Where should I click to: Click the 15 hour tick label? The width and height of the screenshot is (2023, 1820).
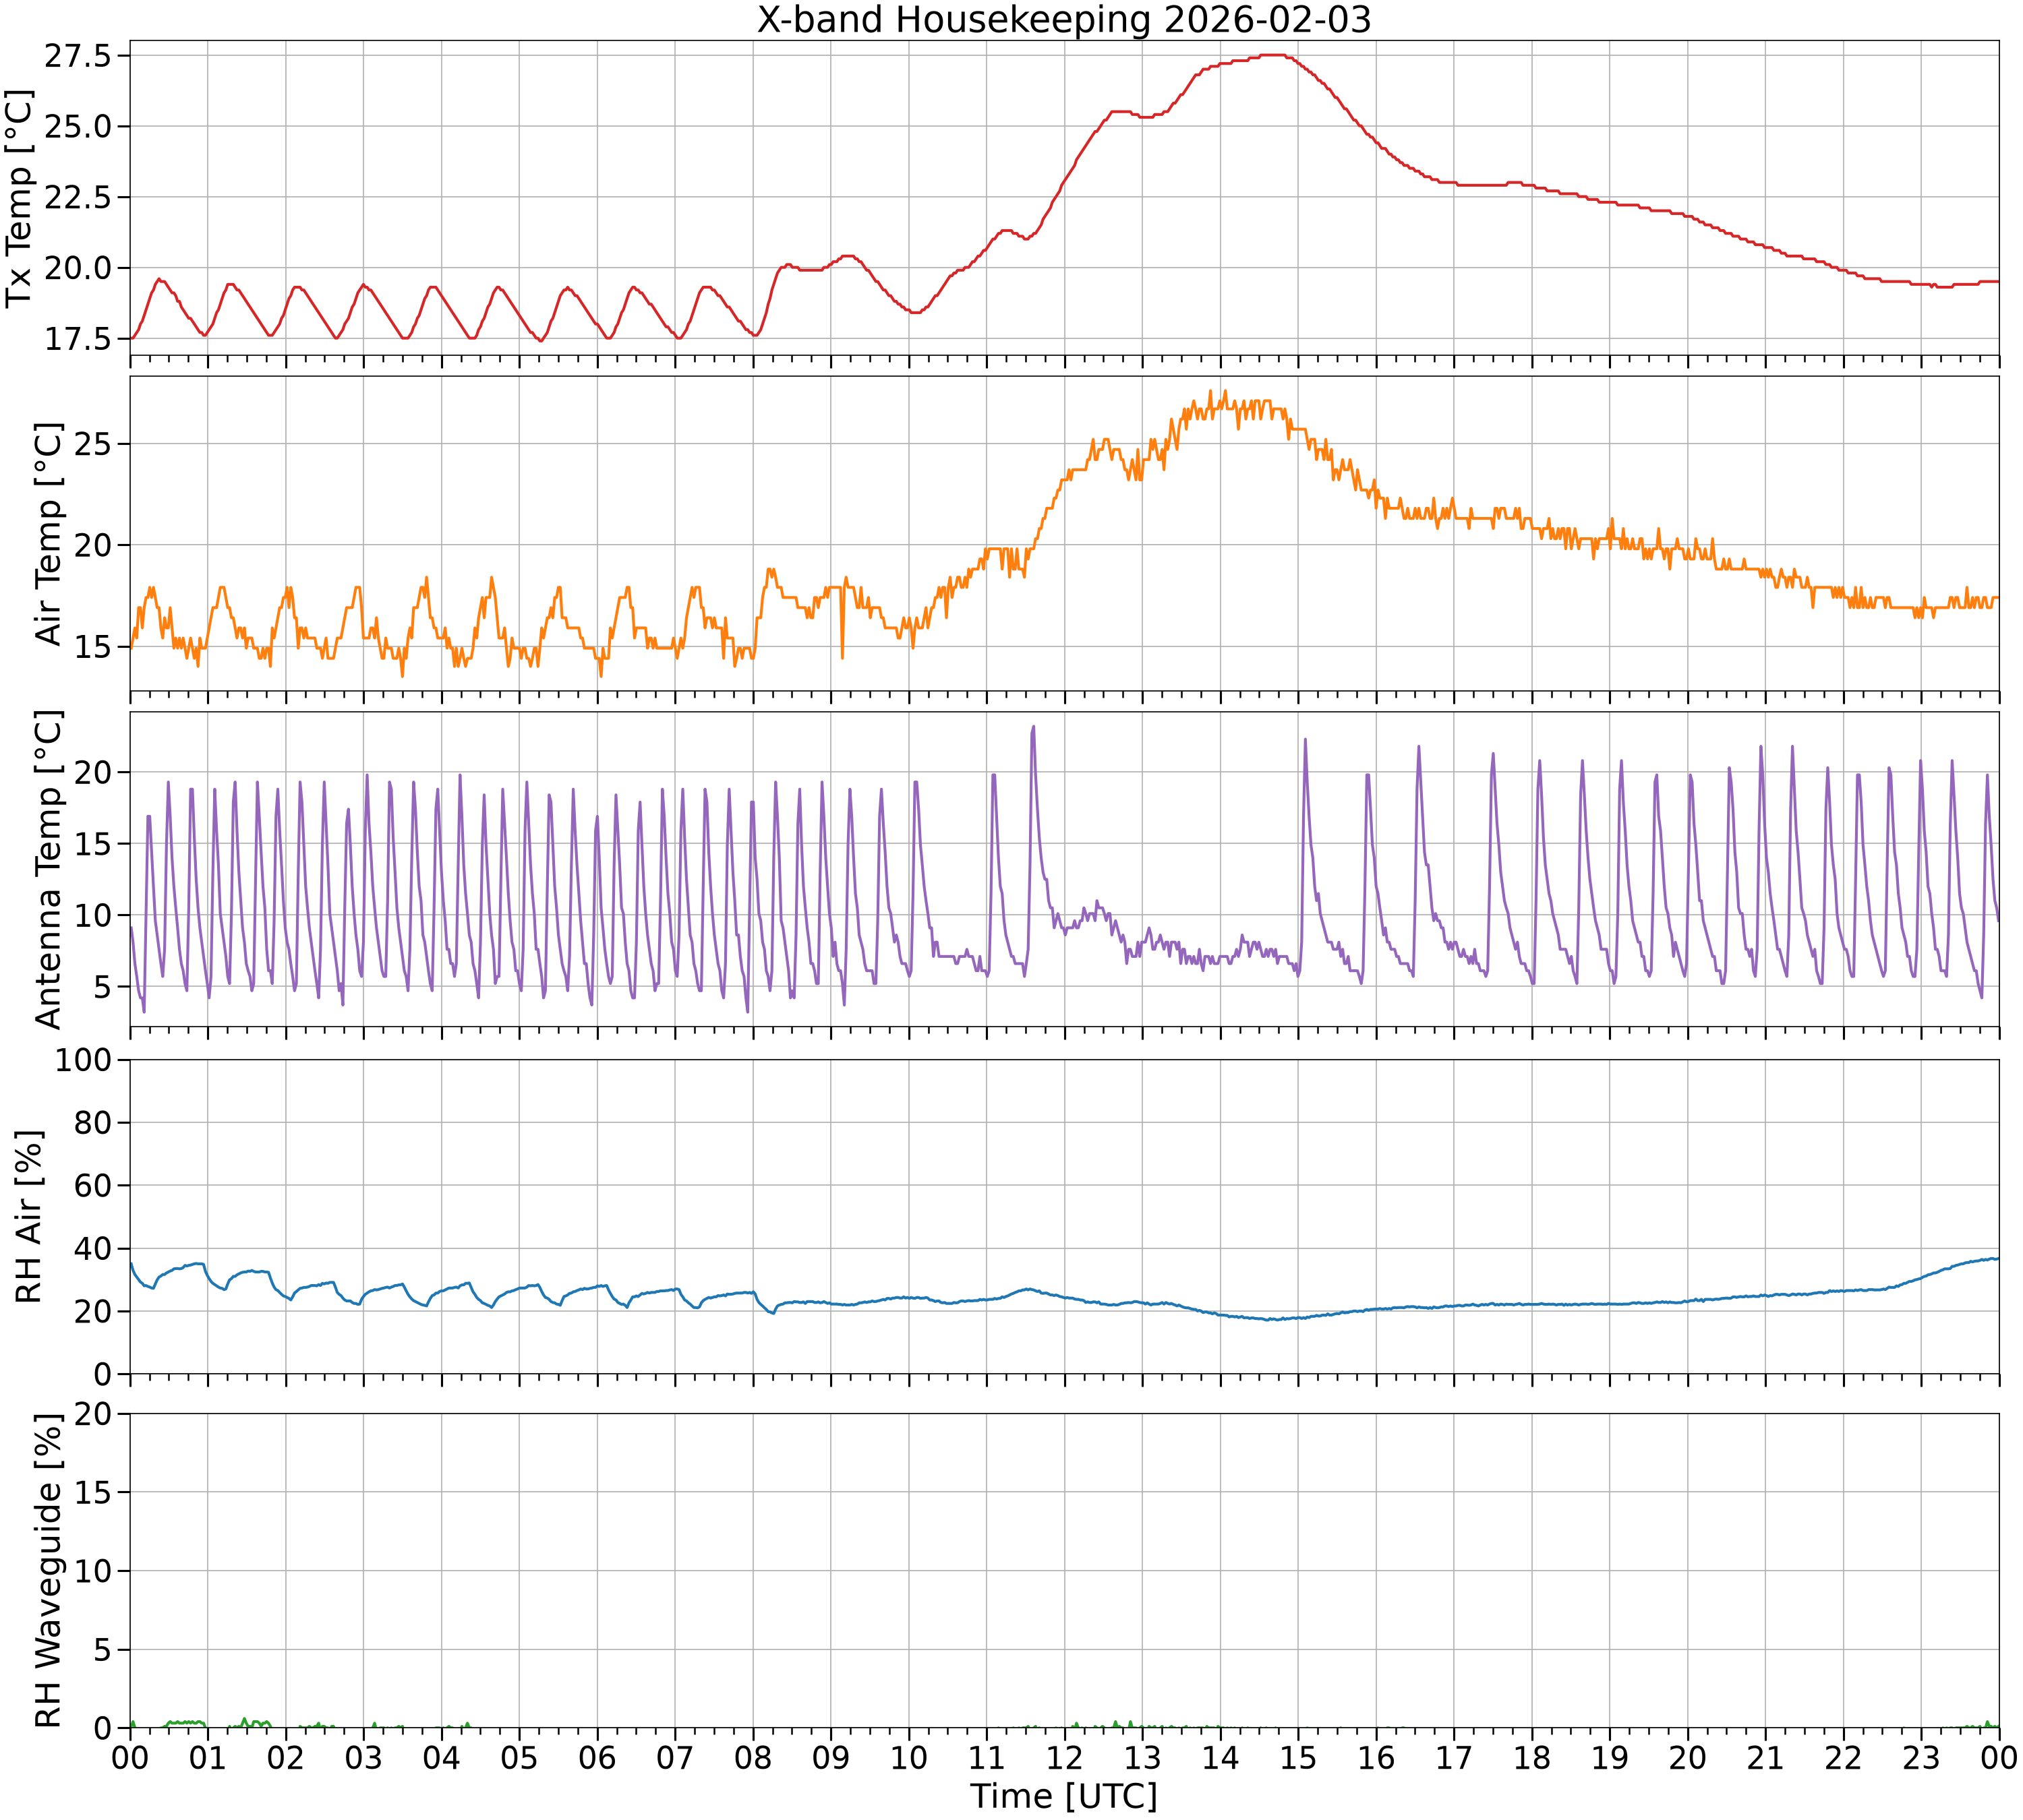click(1299, 1757)
